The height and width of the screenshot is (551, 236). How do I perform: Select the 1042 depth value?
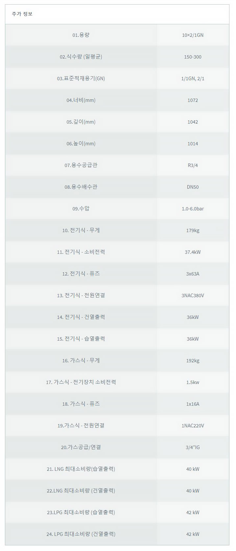(193, 122)
